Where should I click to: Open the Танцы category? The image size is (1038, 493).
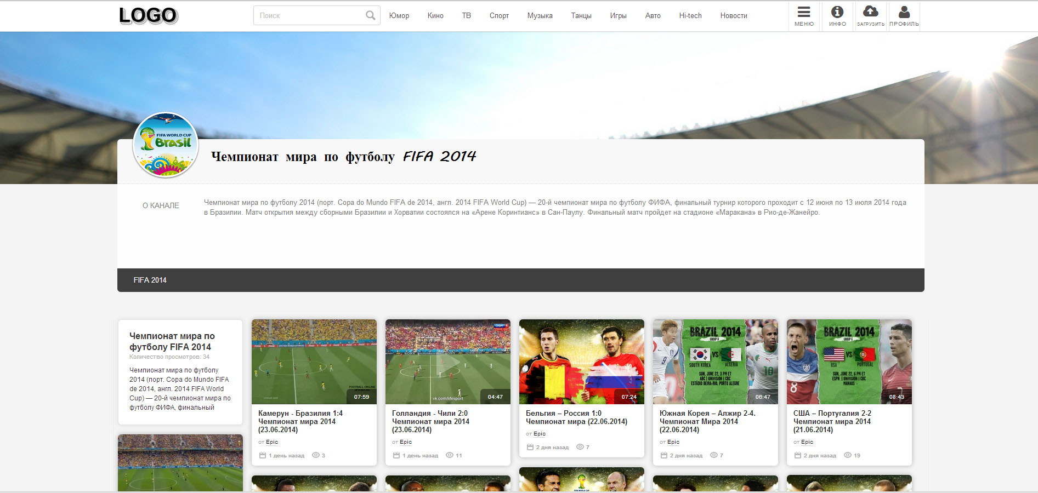581,15
